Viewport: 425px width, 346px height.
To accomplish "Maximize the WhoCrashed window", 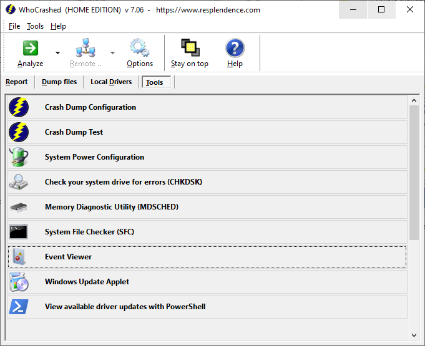I will tap(381, 10).
